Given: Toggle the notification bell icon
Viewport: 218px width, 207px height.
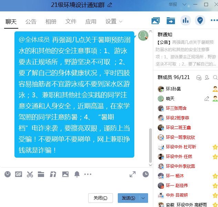Looking at the screenshot, I should point(77,174).
